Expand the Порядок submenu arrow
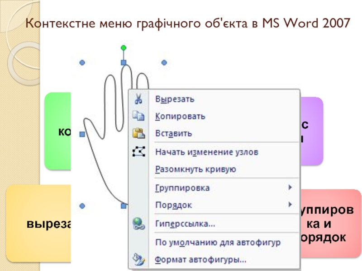The image size is (362, 271). [290, 205]
